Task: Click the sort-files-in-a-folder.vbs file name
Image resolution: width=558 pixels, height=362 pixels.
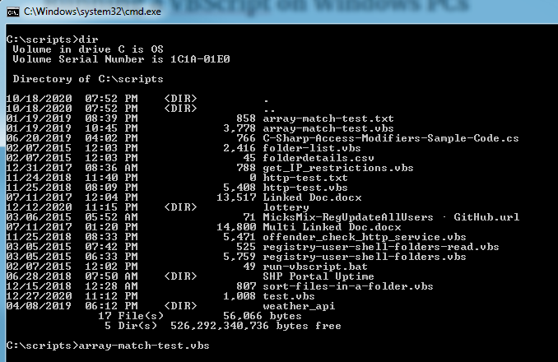Action: pyautogui.click(x=348, y=286)
